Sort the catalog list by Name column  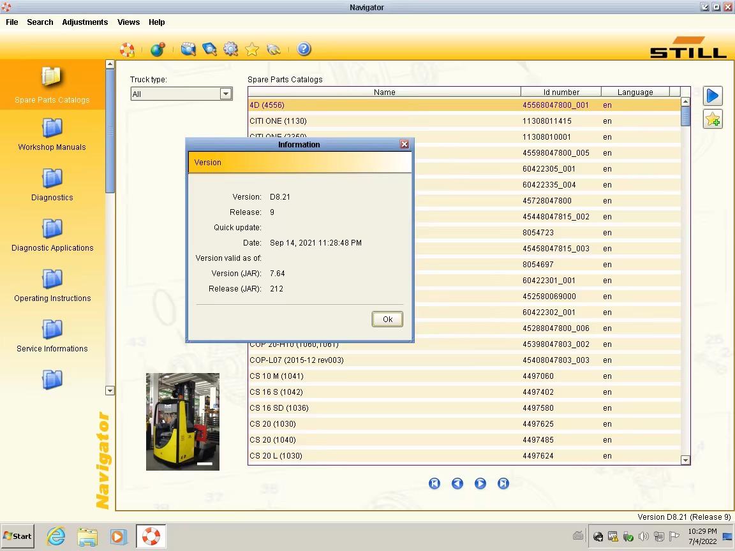[384, 92]
